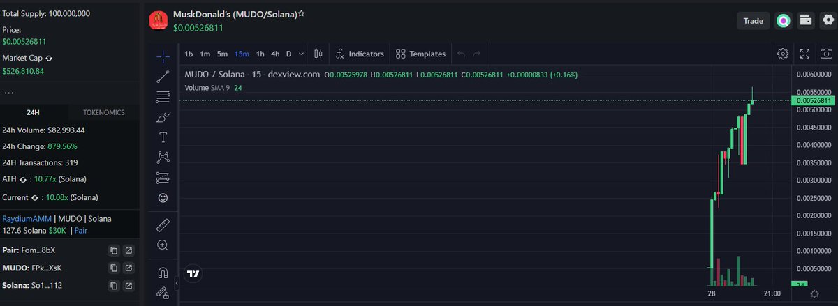Expand the timeframe dropdown chevron

[301, 54]
